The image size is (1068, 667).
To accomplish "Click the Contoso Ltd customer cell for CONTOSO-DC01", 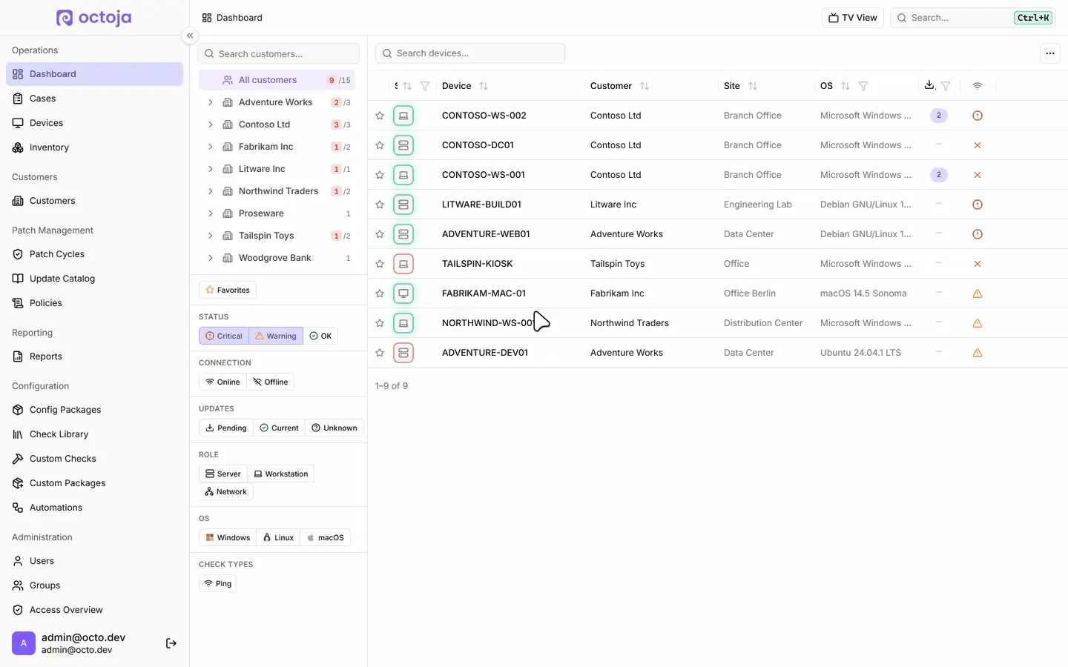I will coord(616,145).
